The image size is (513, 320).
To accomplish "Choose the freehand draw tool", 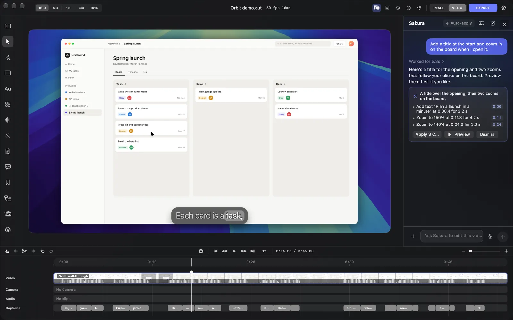I will pos(8,58).
